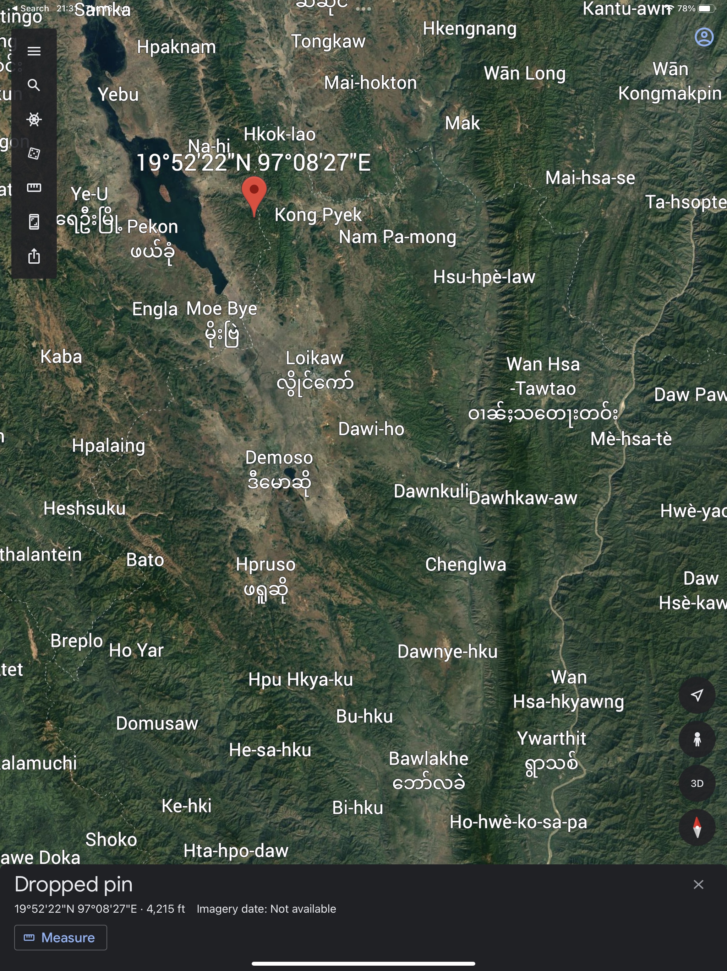Image resolution: width=727 pixels, height=971 pixels.
Task: Tap the coordinates label above the pin
Action: (253, 163)
